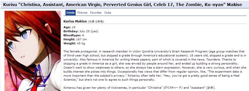
Task: Click the Kurisu Makise name heading
Action: click(75, 21)
